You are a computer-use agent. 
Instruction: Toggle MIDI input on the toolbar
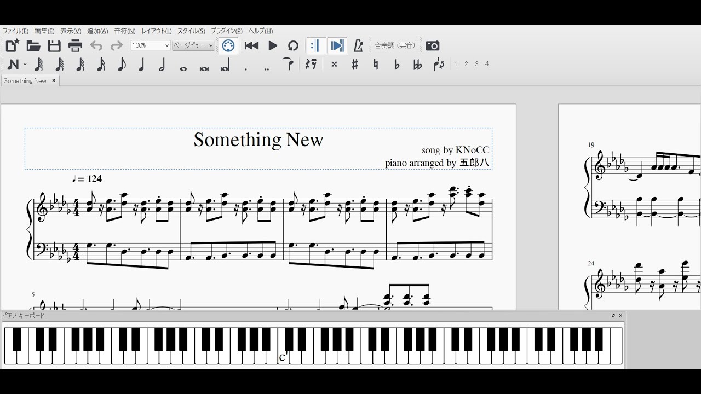pos(228,45)
